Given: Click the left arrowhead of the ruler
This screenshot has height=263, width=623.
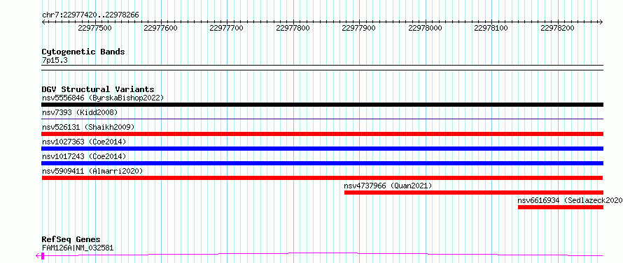Looking at the screenshot, I should pyautogui.click(x=44, y=22).
